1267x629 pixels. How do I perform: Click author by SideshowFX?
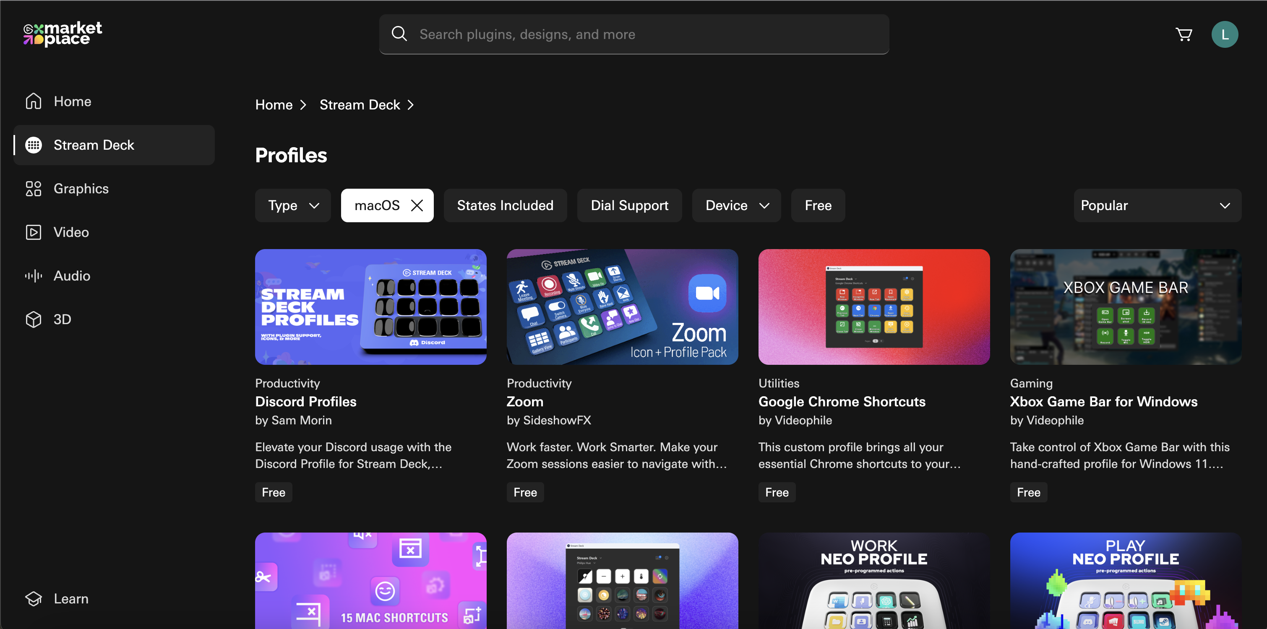pos(549,420)
